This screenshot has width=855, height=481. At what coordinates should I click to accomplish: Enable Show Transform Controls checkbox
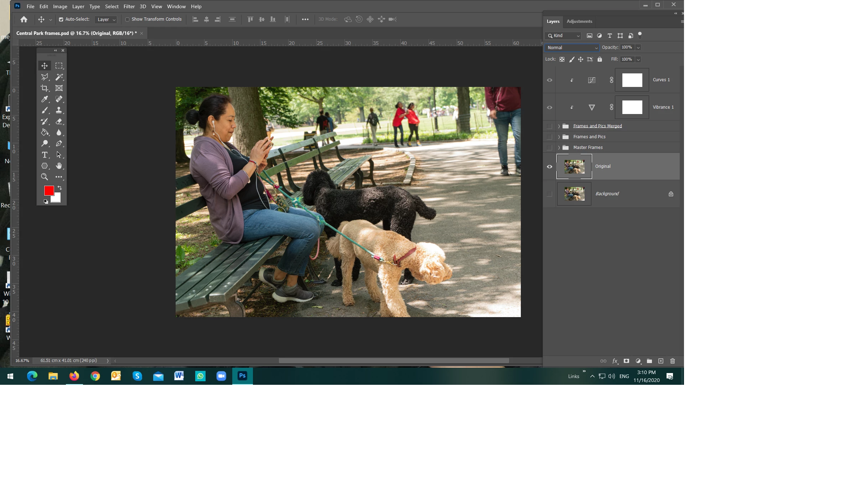(127, 19)
